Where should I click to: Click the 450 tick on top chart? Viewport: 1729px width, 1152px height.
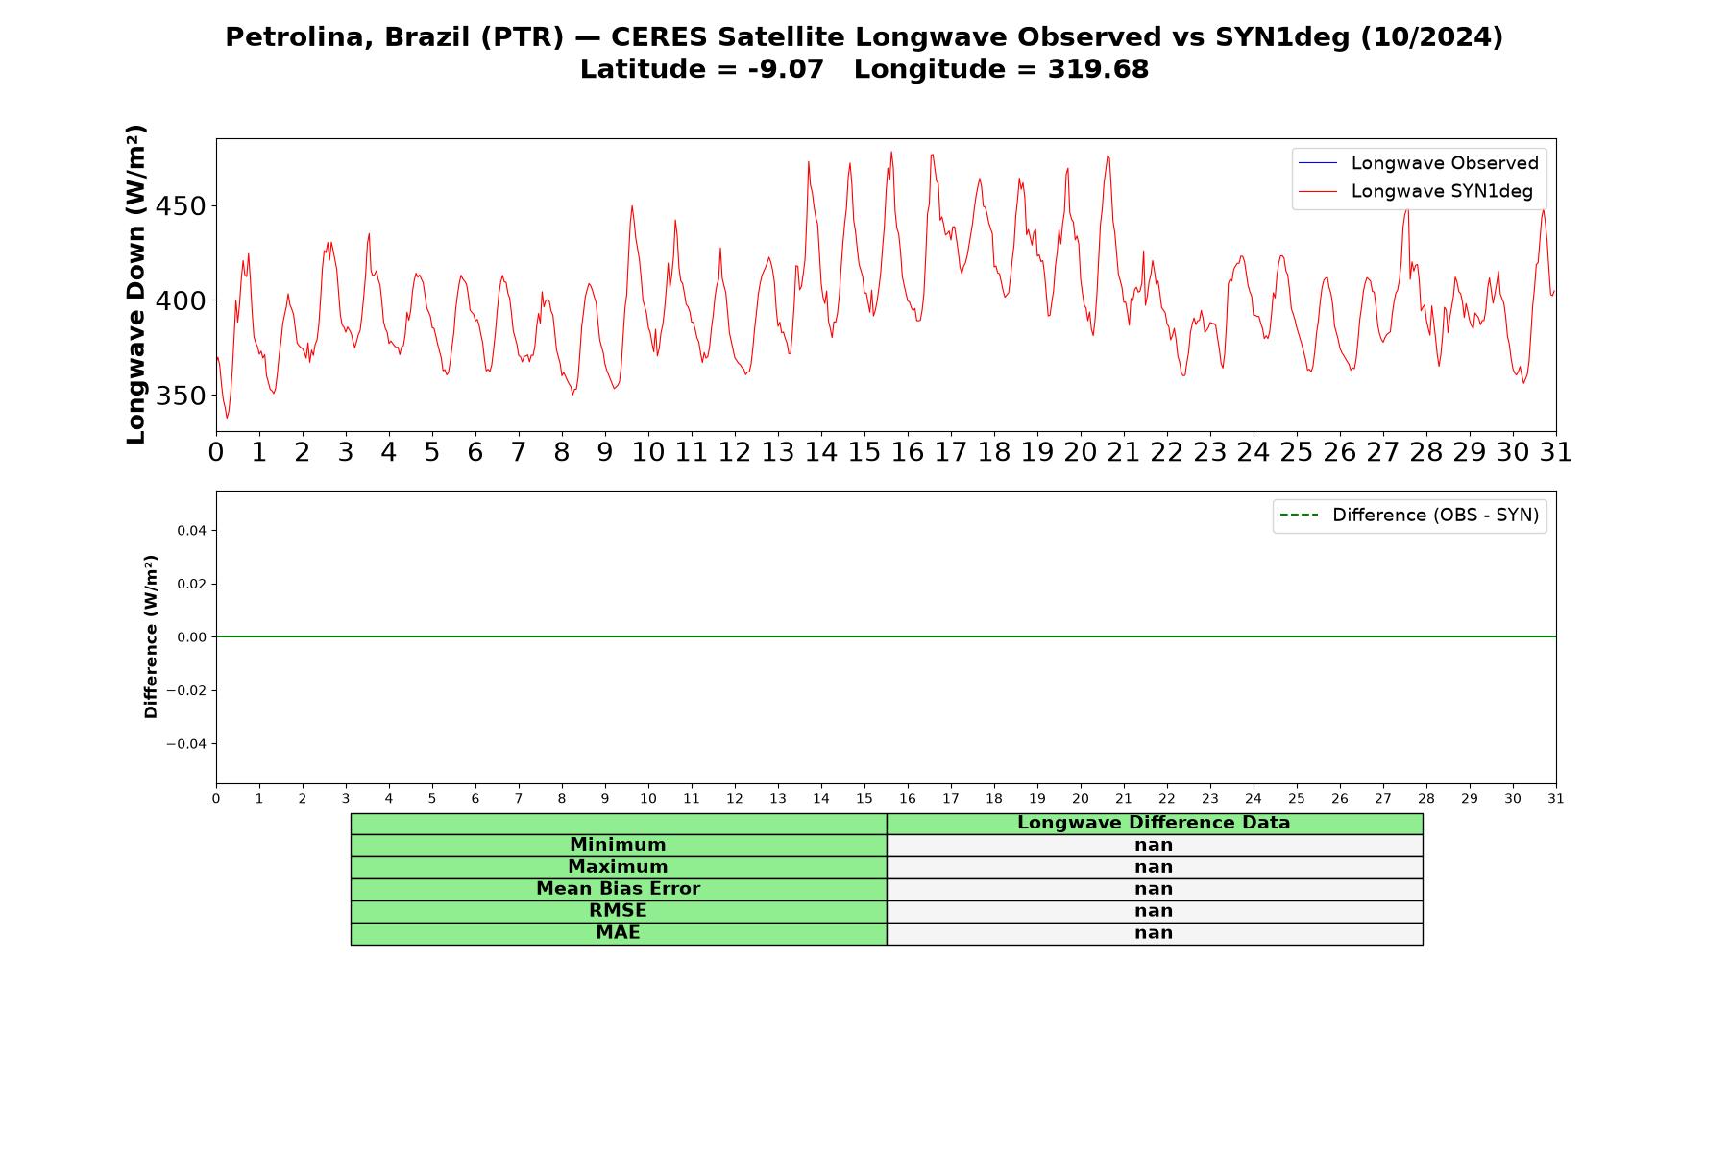click(180, 206)
